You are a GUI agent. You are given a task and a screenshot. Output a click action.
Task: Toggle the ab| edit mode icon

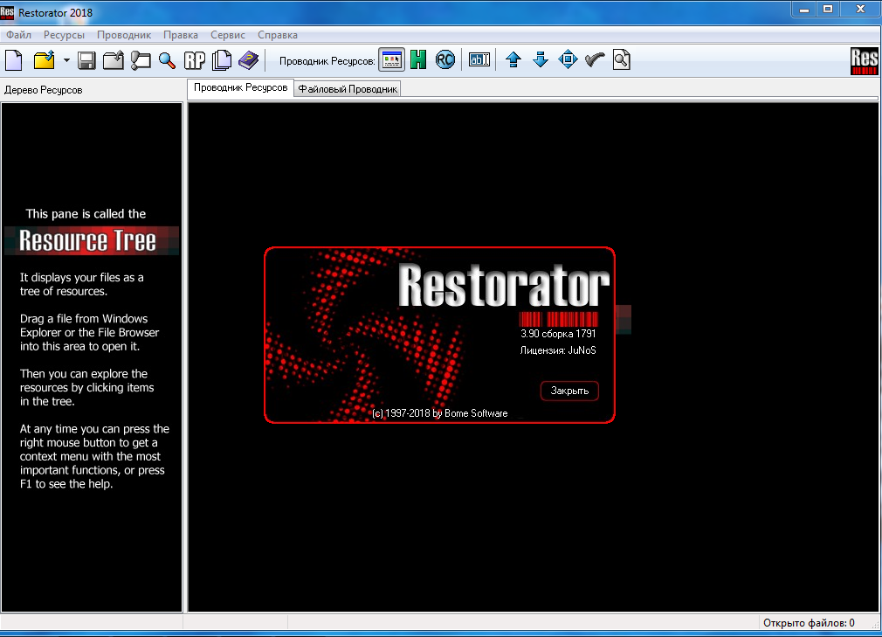[x=479, y=59]
